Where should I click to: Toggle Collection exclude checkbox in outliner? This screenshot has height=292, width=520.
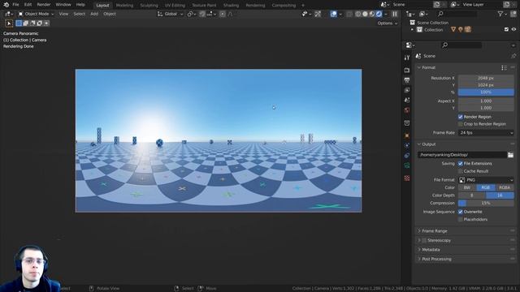pyautogui.click(x=506, y=29)
